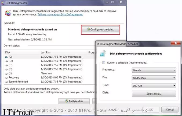This screenshot has width=182, height=116.
Task: Select the System Reserved drive icon
Action: point(6,82)
